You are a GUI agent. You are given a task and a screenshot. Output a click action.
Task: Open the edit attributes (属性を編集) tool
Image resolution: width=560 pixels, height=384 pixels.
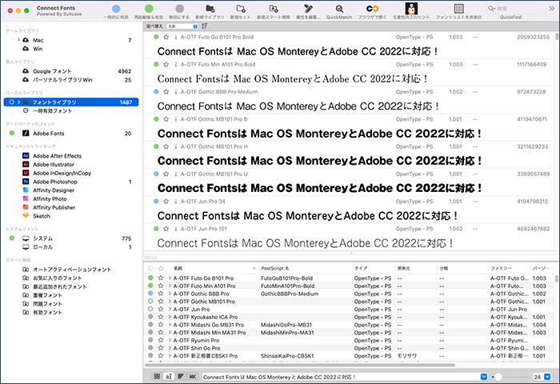click(x=308, y=9)
